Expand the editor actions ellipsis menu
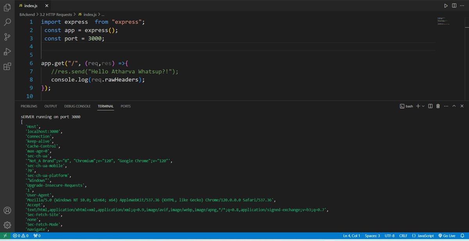469x241 pixels. tap(462, 5)
